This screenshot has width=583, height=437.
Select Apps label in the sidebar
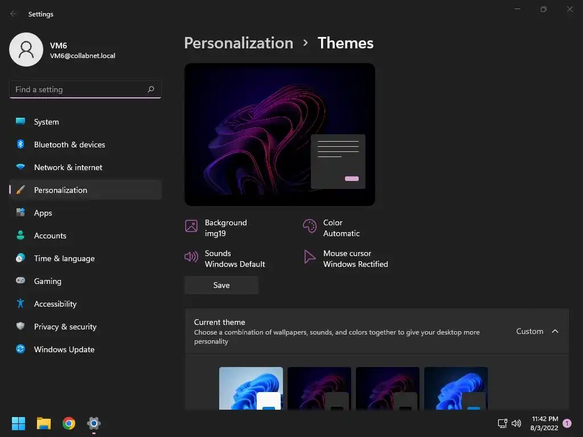coord(43,213)
